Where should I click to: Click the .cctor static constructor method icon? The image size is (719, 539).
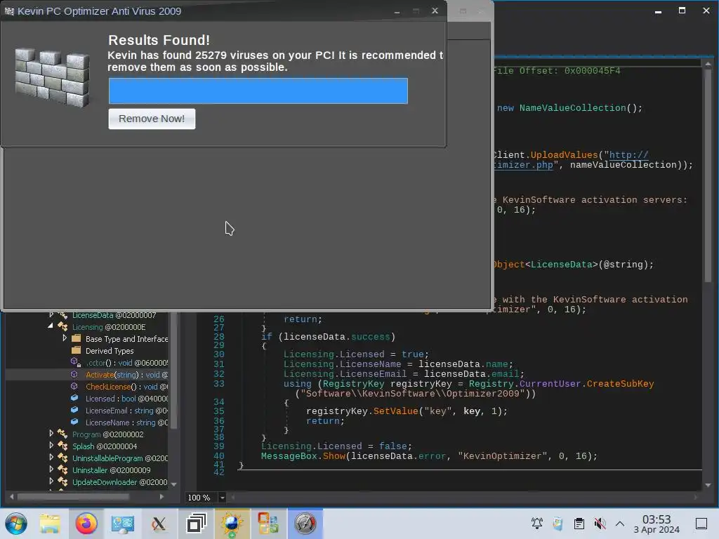click(76, 363)
